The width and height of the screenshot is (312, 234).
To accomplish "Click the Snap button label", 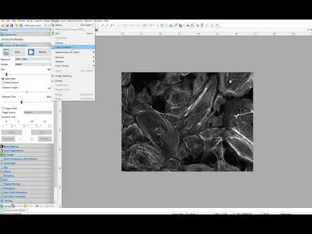I will 18,52.
